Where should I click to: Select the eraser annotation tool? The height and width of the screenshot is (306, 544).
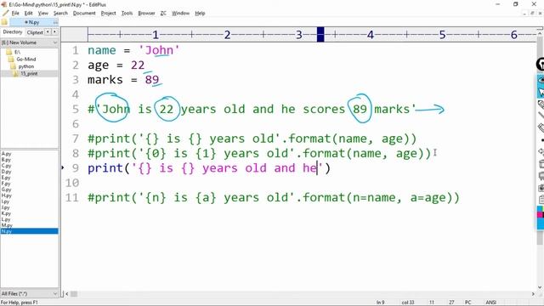541,127
